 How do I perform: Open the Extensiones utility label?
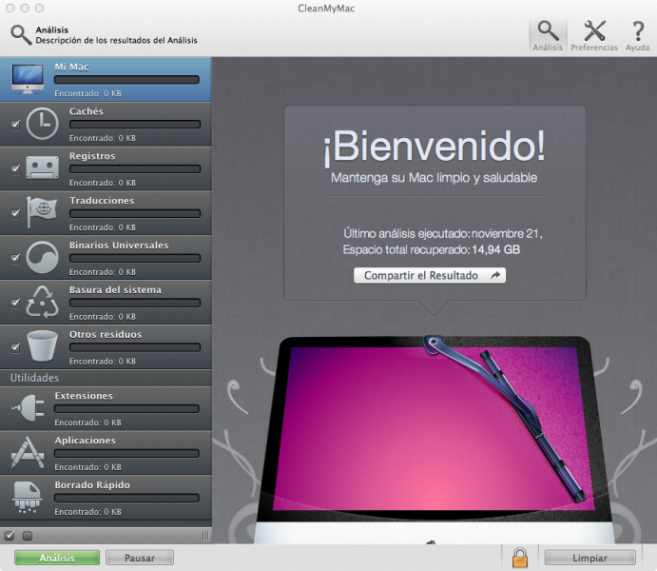84,396
